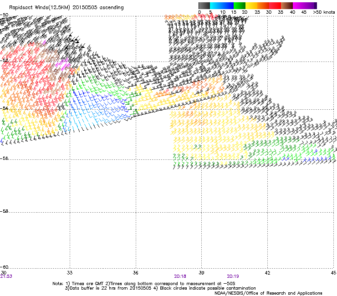The image size is (337, 296).
Task: Click the longitude label '30'
Action: pyautogui.click(x=4, y=273)
